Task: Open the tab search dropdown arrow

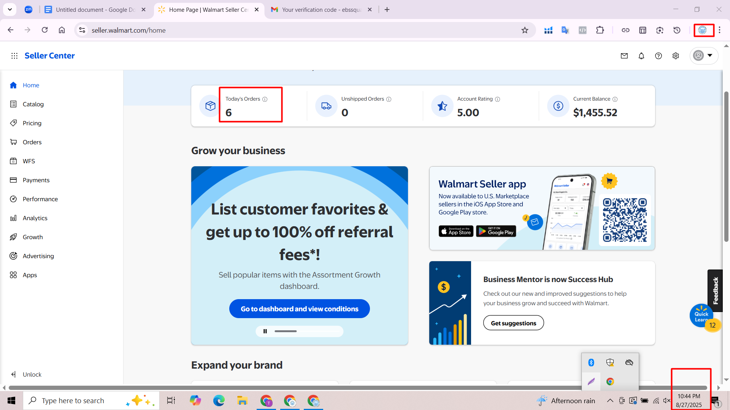Action: (x=10, y=9)
